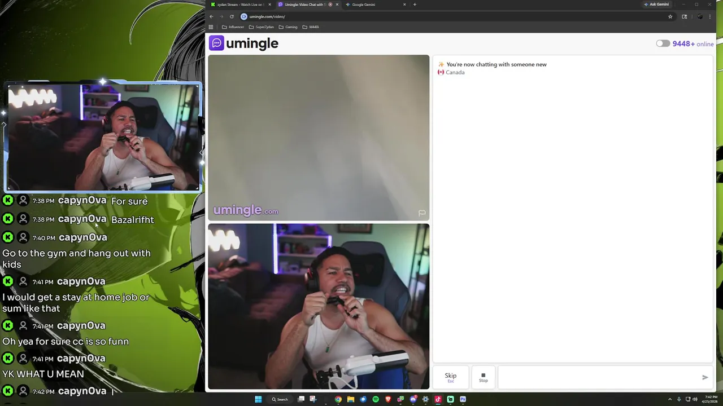Screen dimensions: 723x406
Task: Click the stream overlay webcam thumbnail
Action: [103, 138]
